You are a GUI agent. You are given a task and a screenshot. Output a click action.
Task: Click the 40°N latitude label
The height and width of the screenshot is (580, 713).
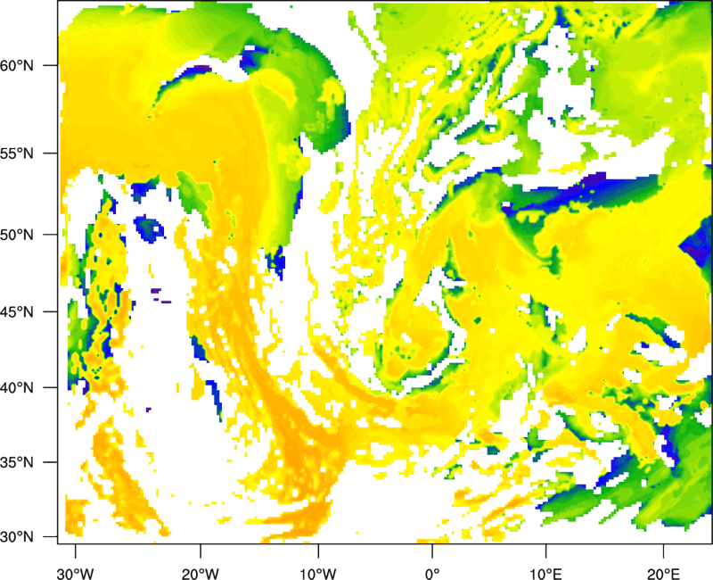click(17, 388)
